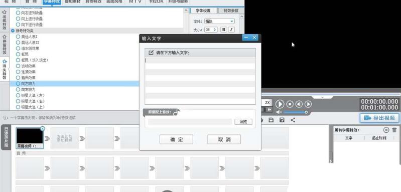Viewport: 401px width, 192px height.
Task: Switch to the 字体设置 tab
Action: [x=203, y=11]
